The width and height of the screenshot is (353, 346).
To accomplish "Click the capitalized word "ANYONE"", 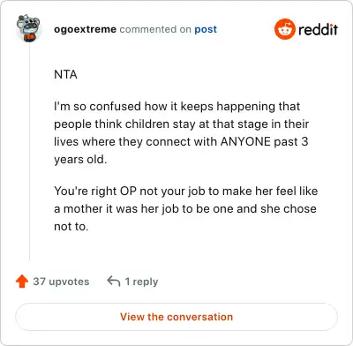I will (245, 141).
